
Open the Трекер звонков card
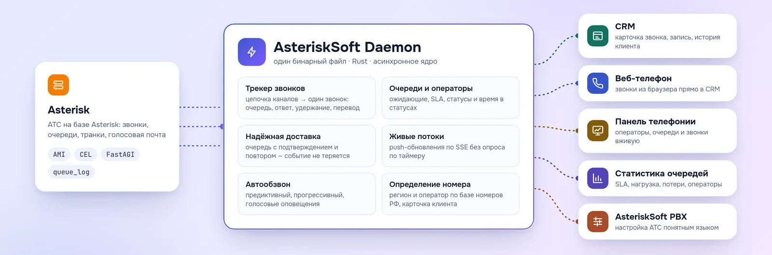307,98
